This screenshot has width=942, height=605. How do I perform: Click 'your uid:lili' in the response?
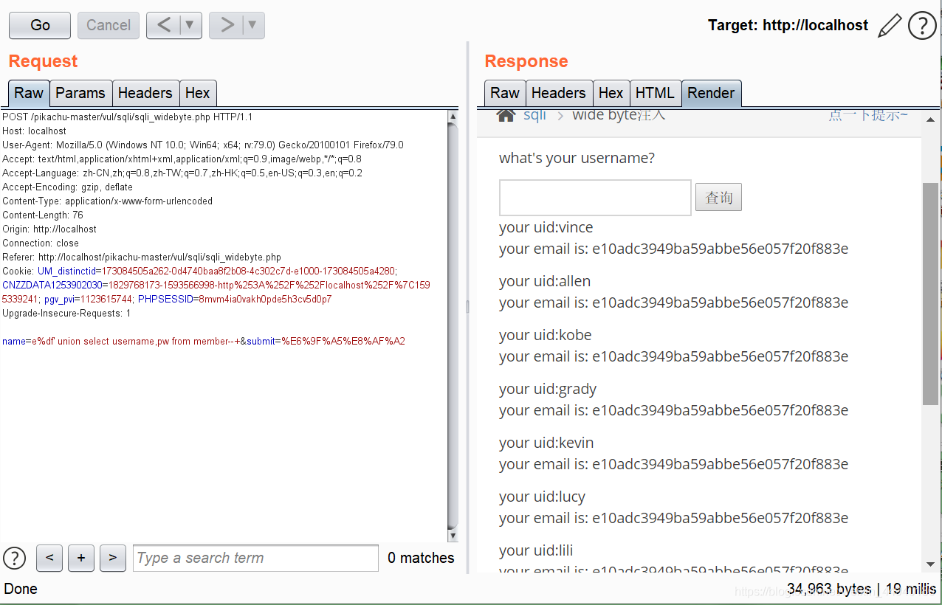point(536,550)
